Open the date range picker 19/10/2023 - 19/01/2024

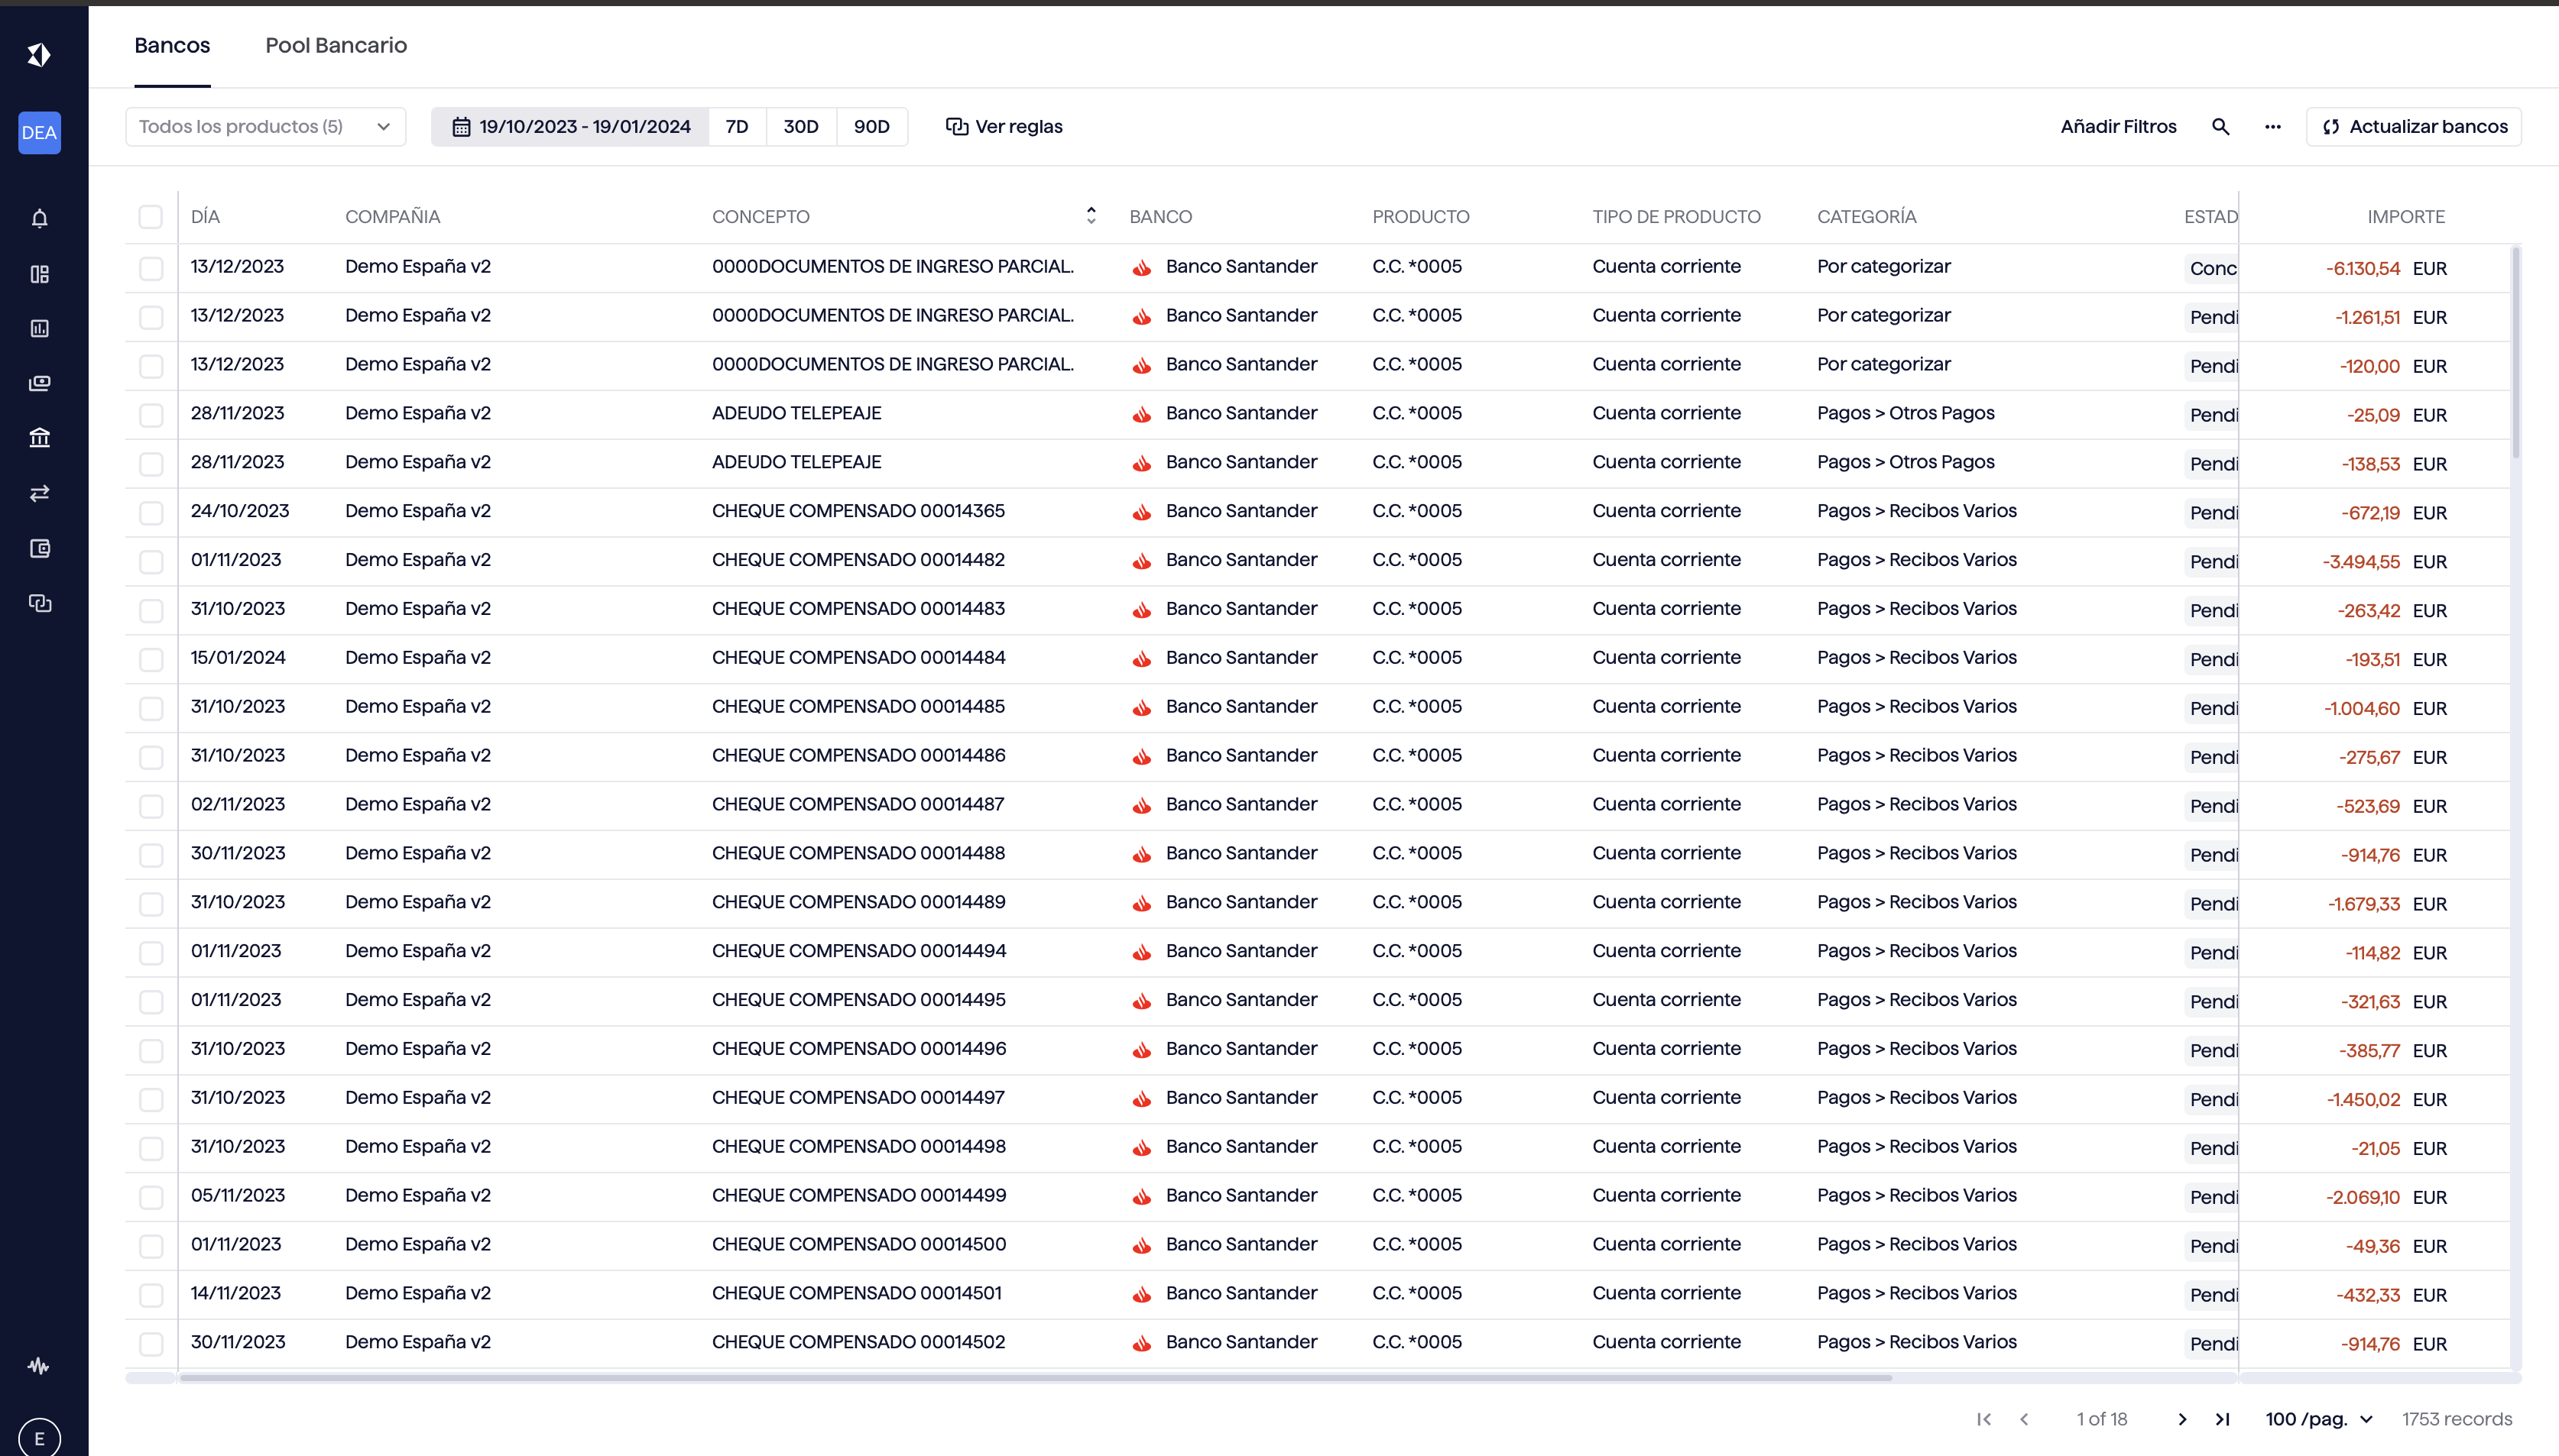coord(570,127)
